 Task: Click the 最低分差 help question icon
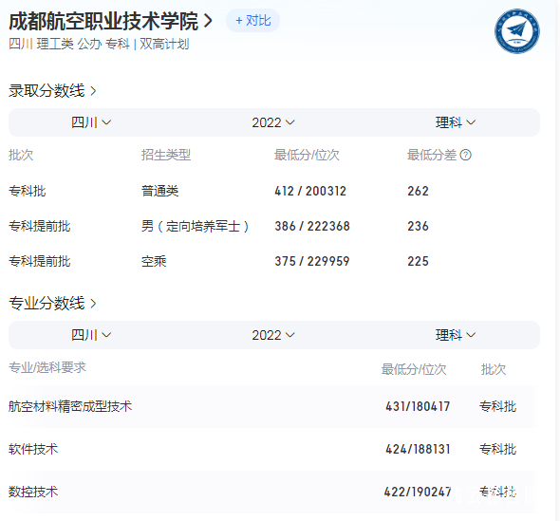tap(466, 155)
